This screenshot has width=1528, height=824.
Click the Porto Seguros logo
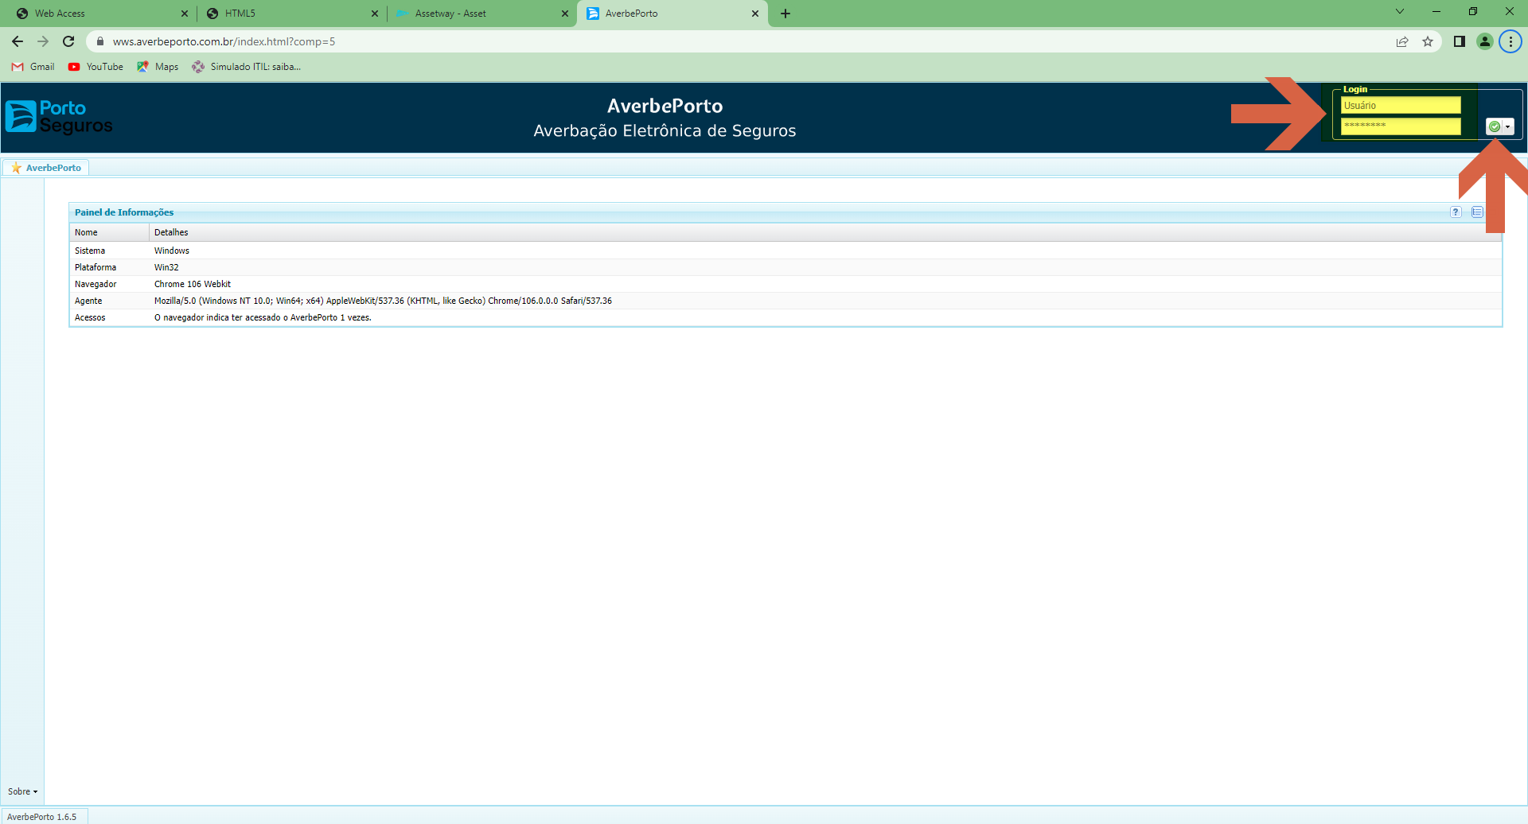[60, 117]
